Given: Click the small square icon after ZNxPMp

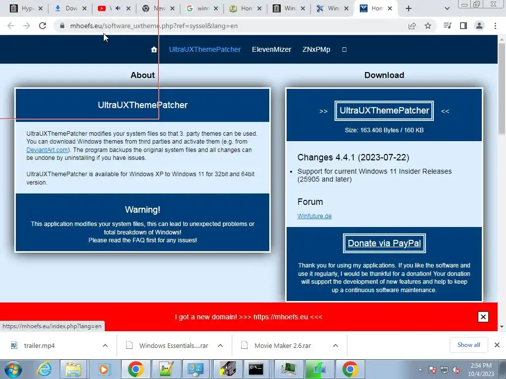Looking at the screenshot, I should 344,49.
